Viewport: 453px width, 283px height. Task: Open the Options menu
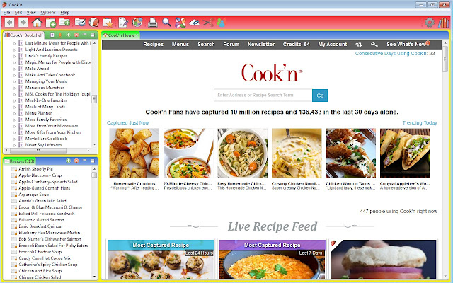pos(48,13)
